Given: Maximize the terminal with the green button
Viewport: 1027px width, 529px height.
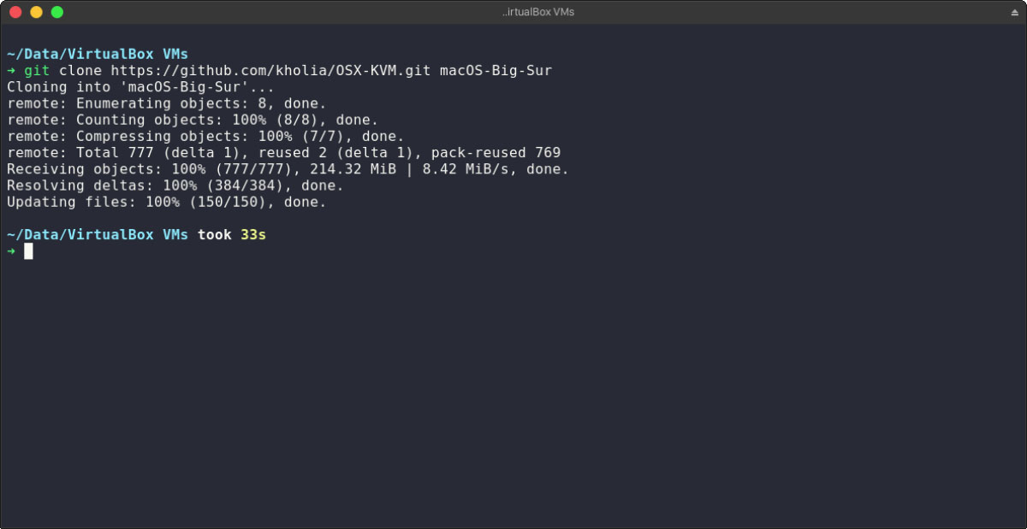Looking at the screenshot, I should [x=56, y=12].
